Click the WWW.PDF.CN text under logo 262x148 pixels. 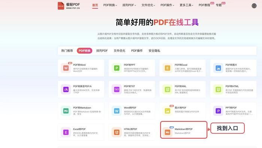(x=73, y=8)
